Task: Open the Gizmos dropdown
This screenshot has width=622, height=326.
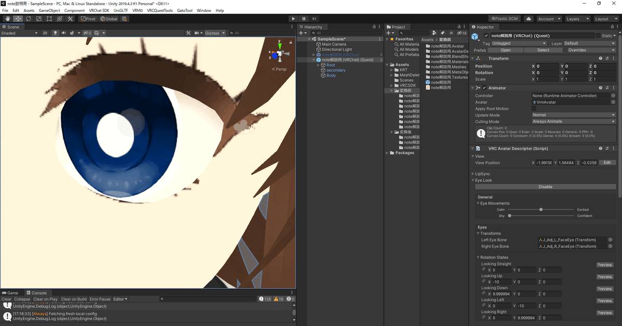Action: coord(215,33)
